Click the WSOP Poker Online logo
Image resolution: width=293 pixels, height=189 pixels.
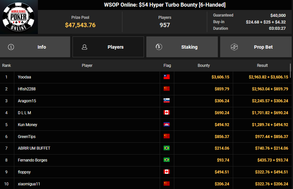(x=19, y=17)
